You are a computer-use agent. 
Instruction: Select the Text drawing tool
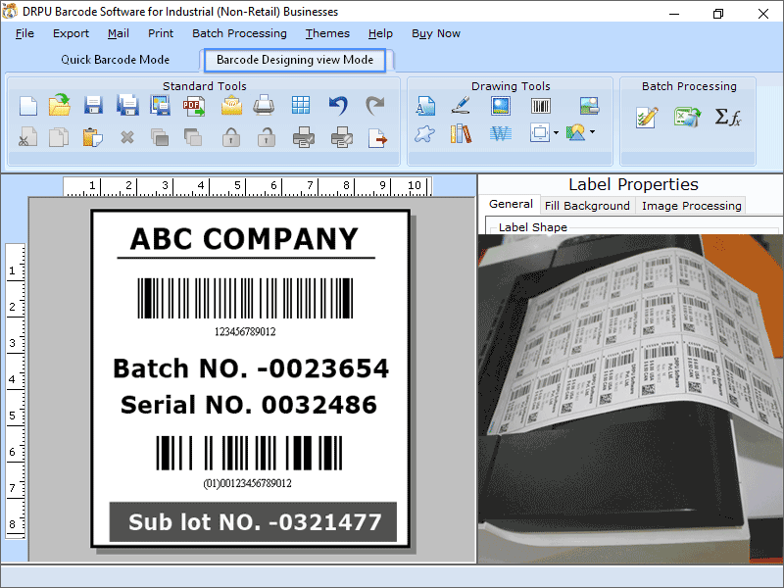tap(425, 106)
